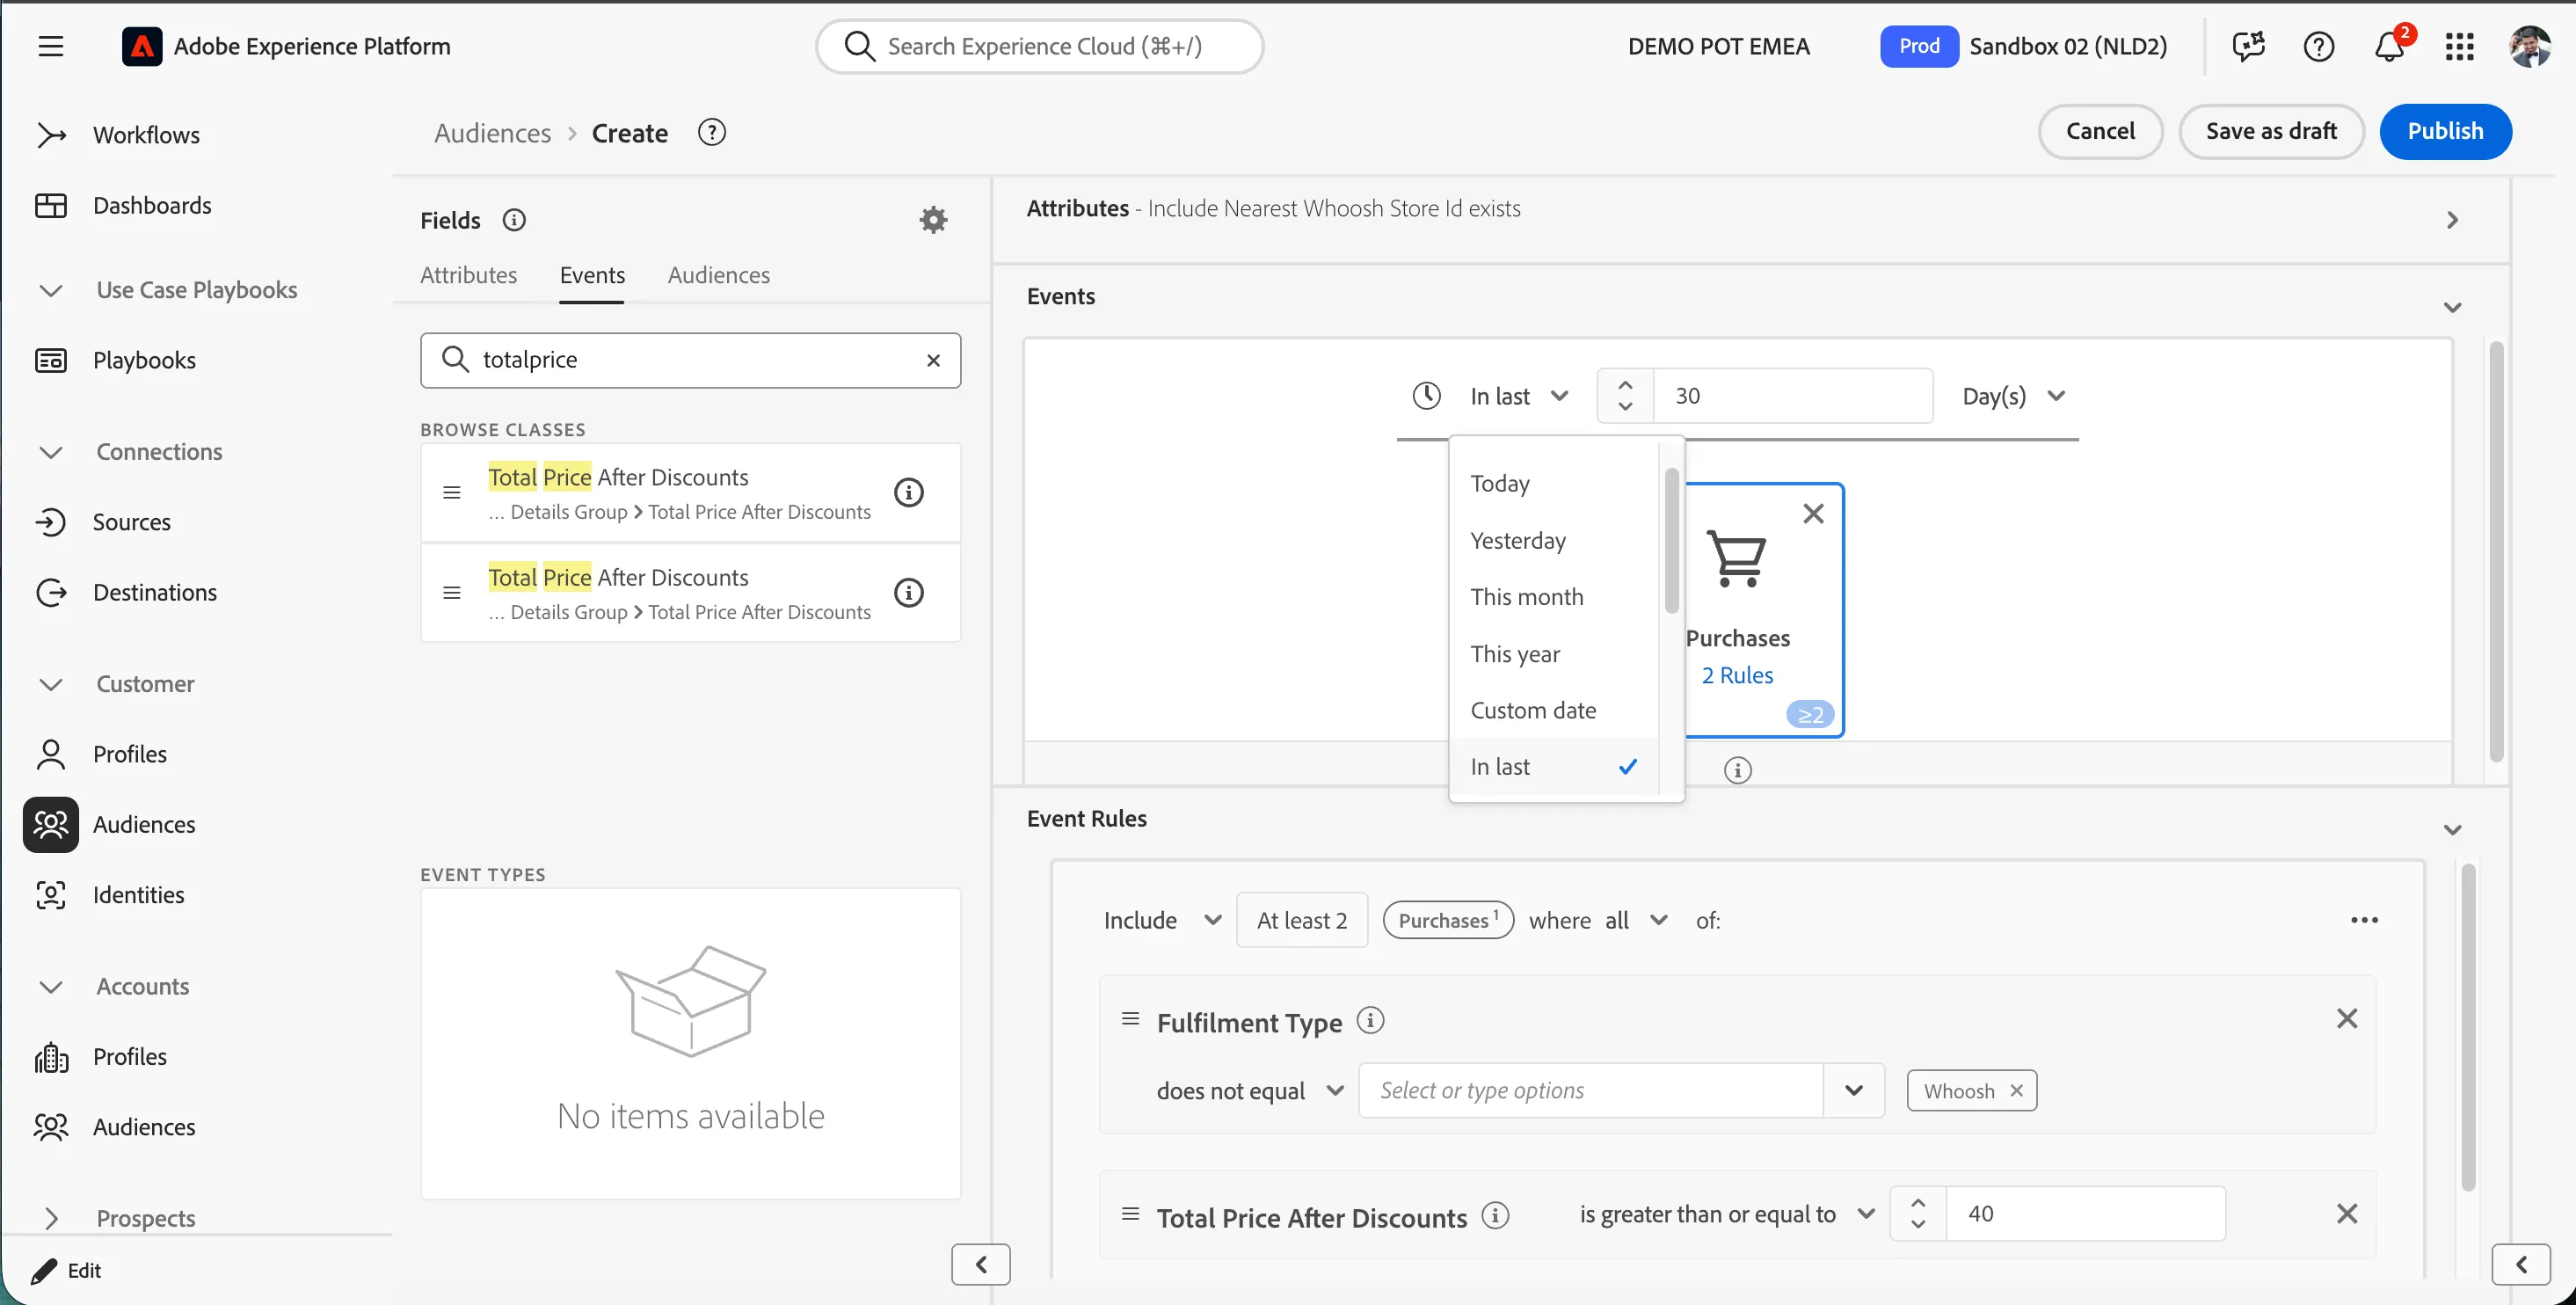Screen dimensions: 2576x1305
Task: Click Save as draft
Action: [x=2271, y=131]
